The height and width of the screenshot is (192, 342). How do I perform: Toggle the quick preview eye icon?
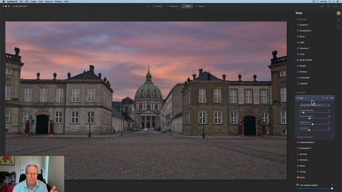tap(328, 6)
